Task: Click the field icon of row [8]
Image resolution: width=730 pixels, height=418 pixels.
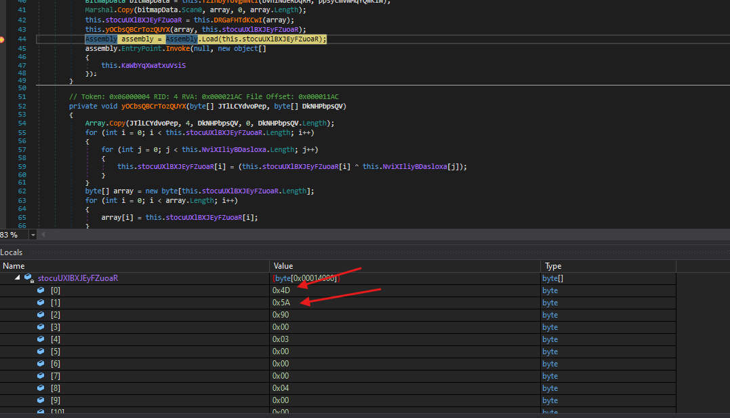Action: [41, 388]
